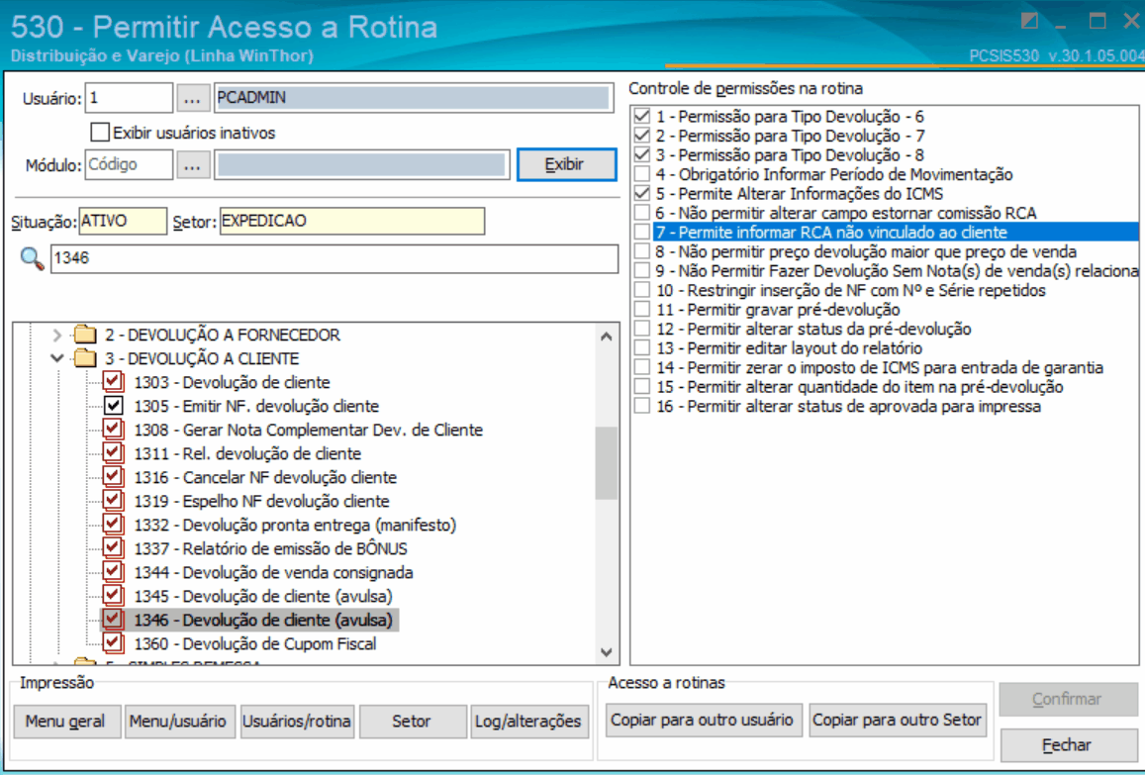The width and height of the screenshot is (1145, 775).
Task: Click the Exibir button
Action: pyautogui.click(x=567, y=164)
